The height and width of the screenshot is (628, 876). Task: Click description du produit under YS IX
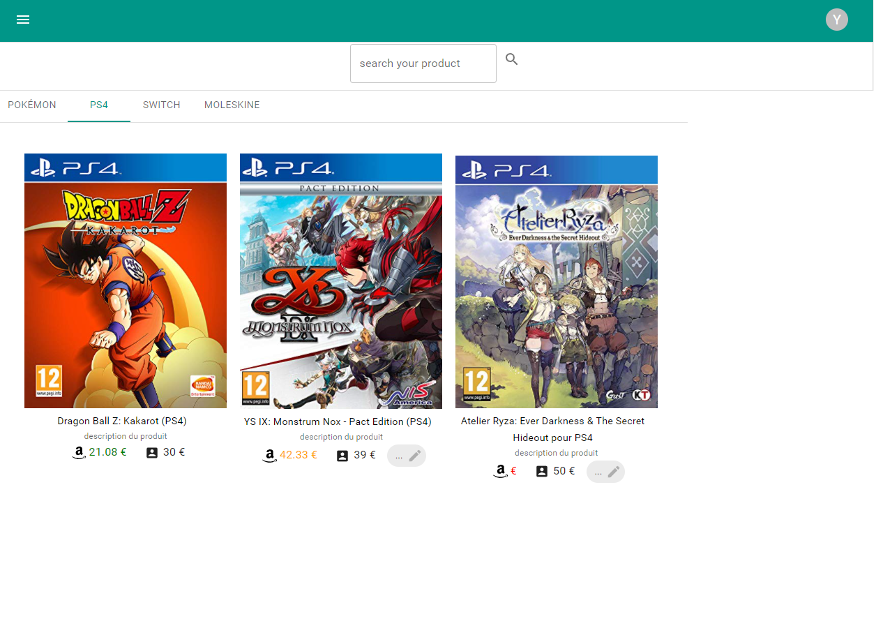(x=341, y=437)
